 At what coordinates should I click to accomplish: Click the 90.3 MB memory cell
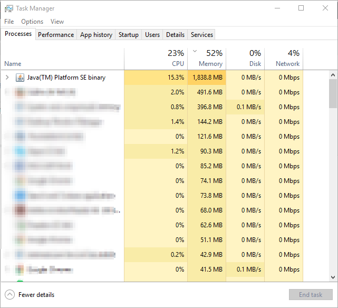pos(207,151)
